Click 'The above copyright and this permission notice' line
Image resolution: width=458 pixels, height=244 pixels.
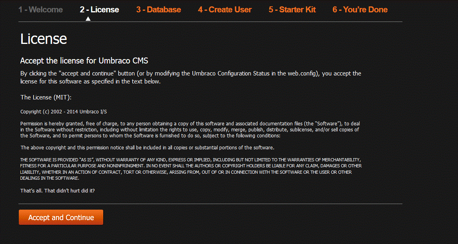(x=148, y=147)
